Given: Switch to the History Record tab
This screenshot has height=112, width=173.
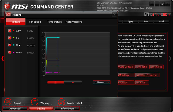Looking at the screenshot, I should pos(74,22).
